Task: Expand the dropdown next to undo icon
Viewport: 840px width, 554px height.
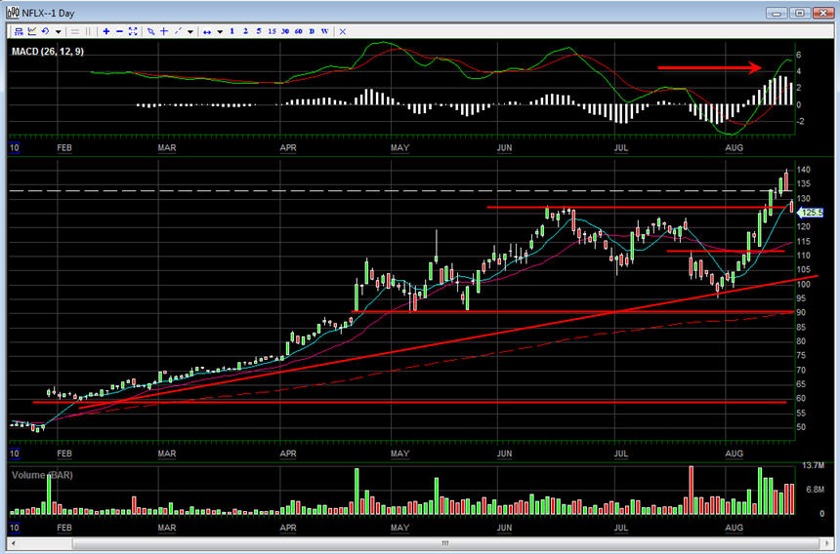Action: 59,31
